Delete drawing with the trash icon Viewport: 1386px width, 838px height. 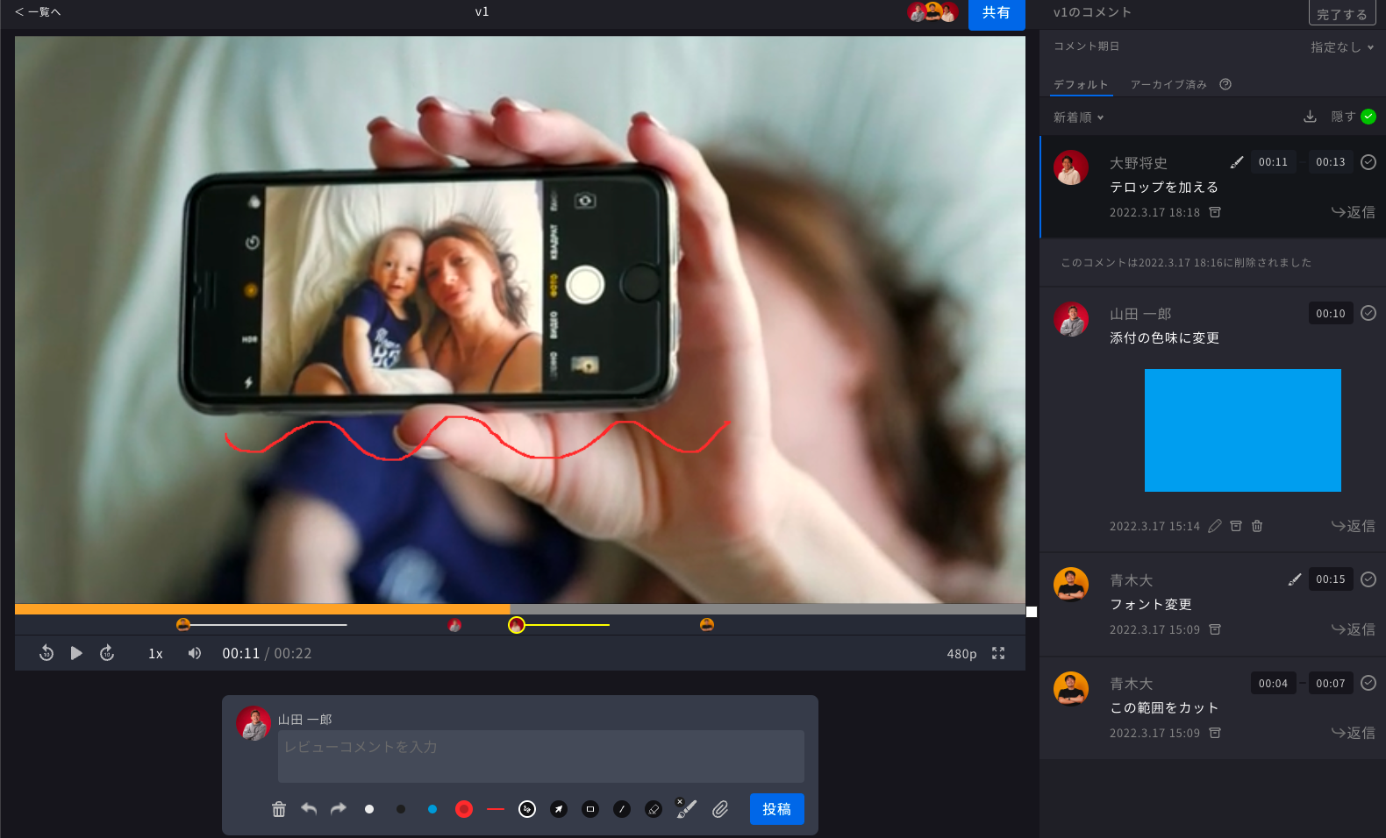click(x=279, y=809)
